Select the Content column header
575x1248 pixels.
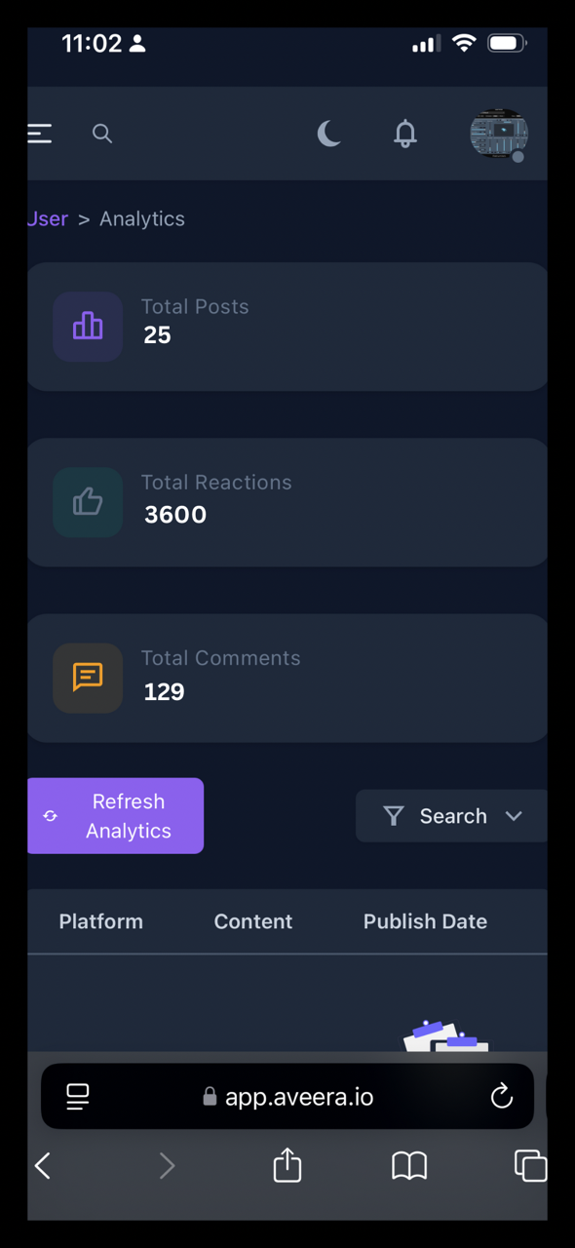[x=253, y=921]
